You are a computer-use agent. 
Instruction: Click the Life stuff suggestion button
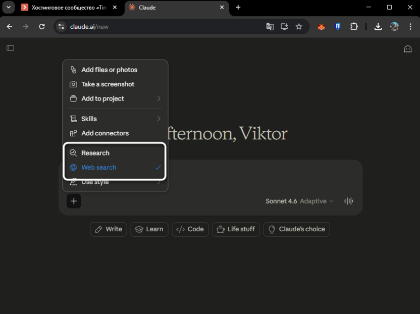click(236, 229)
